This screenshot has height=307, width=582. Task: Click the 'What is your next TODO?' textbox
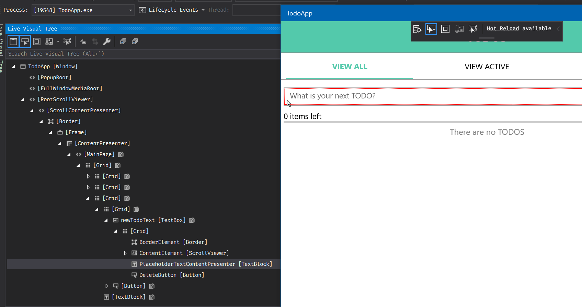pos(433,96)
